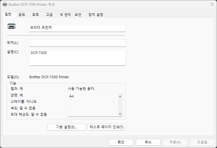Click the 설명(C) label
217x148 pixels.
coord(13,52)
